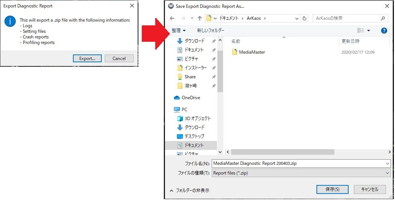This screenshot has height=201, width=395.
Task: Select the MediaMaster folder
Action: point(252,52)
